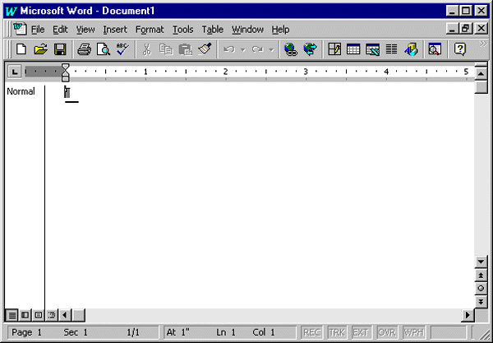Screen dimensions: 493x343
Task: Toggle WPH WordPerfect help indicator
Action: (x=413, y=332)
